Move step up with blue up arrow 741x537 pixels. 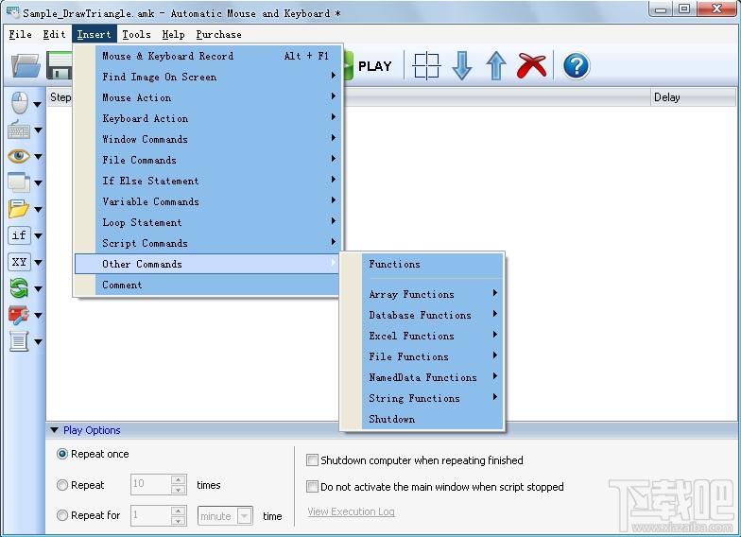click(496, 66)
